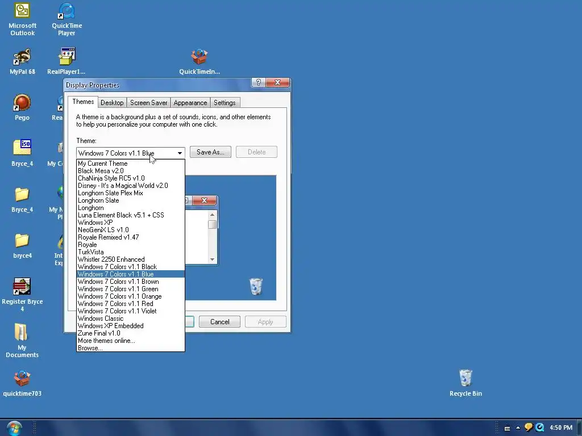
Task: Switch to the Desktop tab
Action: coord(112,103)
